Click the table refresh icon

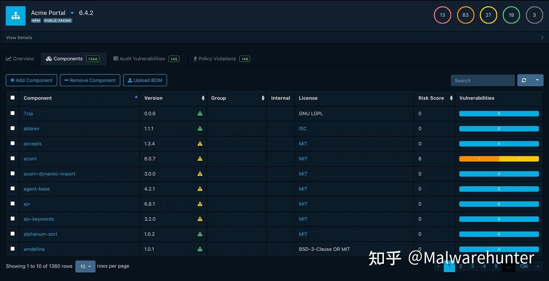(x=524, y=80)
